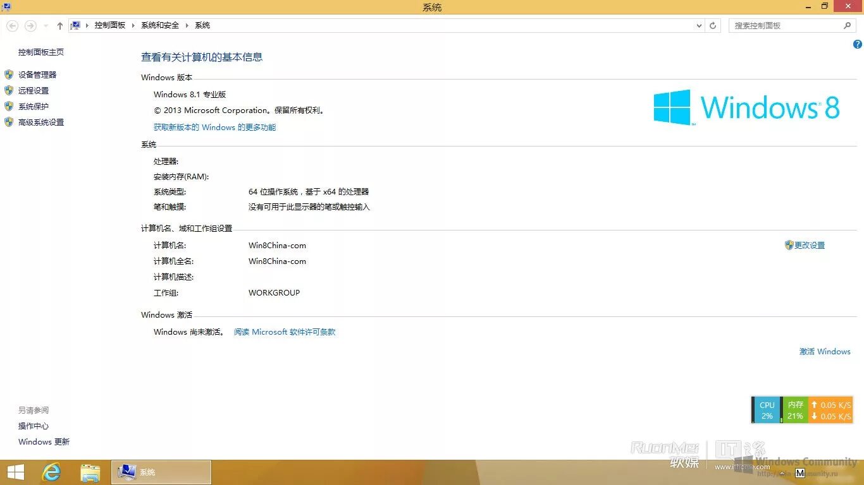Open 阅读 Microsoft 软件许可条款 link

(285, 332)
